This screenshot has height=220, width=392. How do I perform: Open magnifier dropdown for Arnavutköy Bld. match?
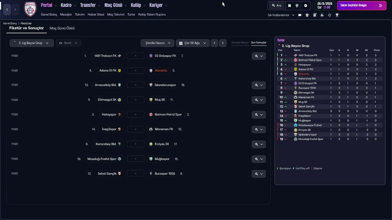pyautogui.click(x=259, y=85)
